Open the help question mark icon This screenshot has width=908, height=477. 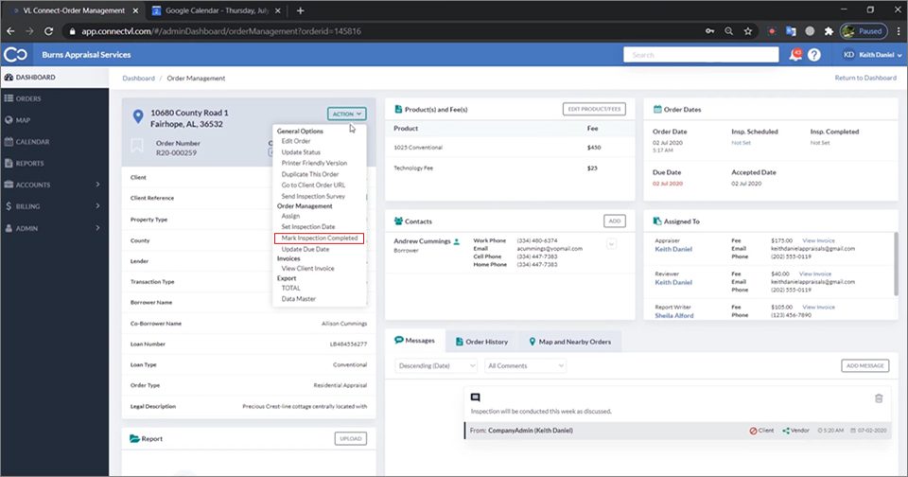[814, 55]
